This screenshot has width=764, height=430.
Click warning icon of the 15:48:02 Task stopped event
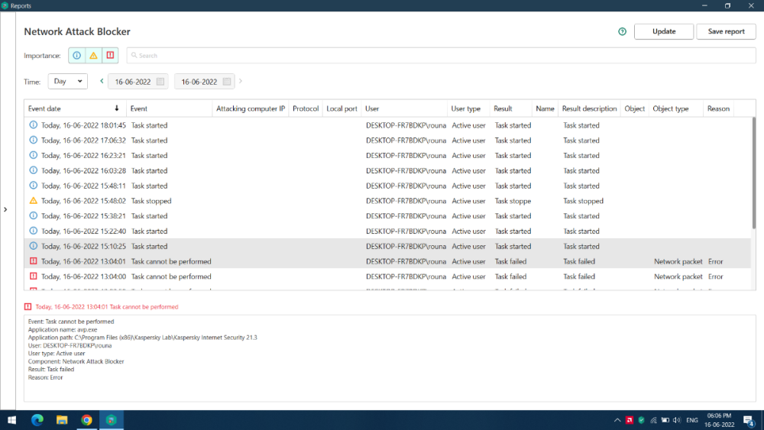pyautogui.click(x=33, y=200)
